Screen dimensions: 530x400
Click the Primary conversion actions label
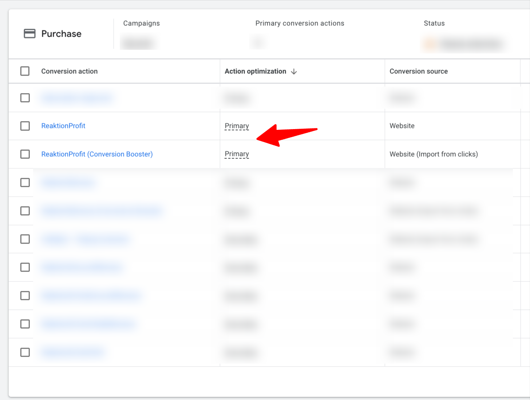pos(300,23)
